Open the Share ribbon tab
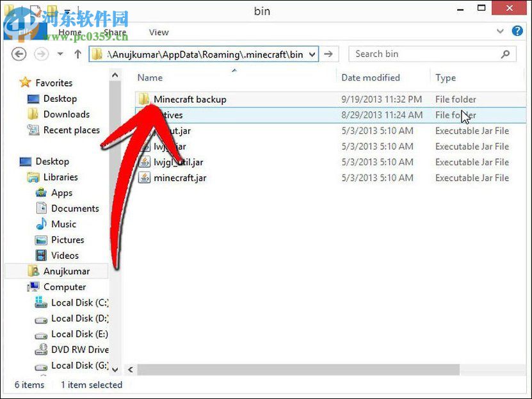The image size is (532, 399). click(115, 32)
